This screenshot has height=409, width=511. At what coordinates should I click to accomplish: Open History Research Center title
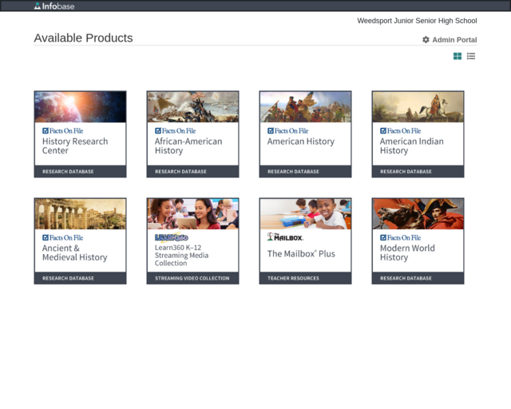(x=75, y=146)
